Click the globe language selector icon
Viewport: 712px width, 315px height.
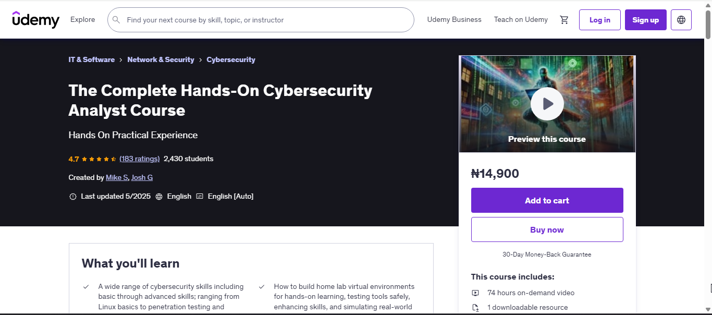681,20
